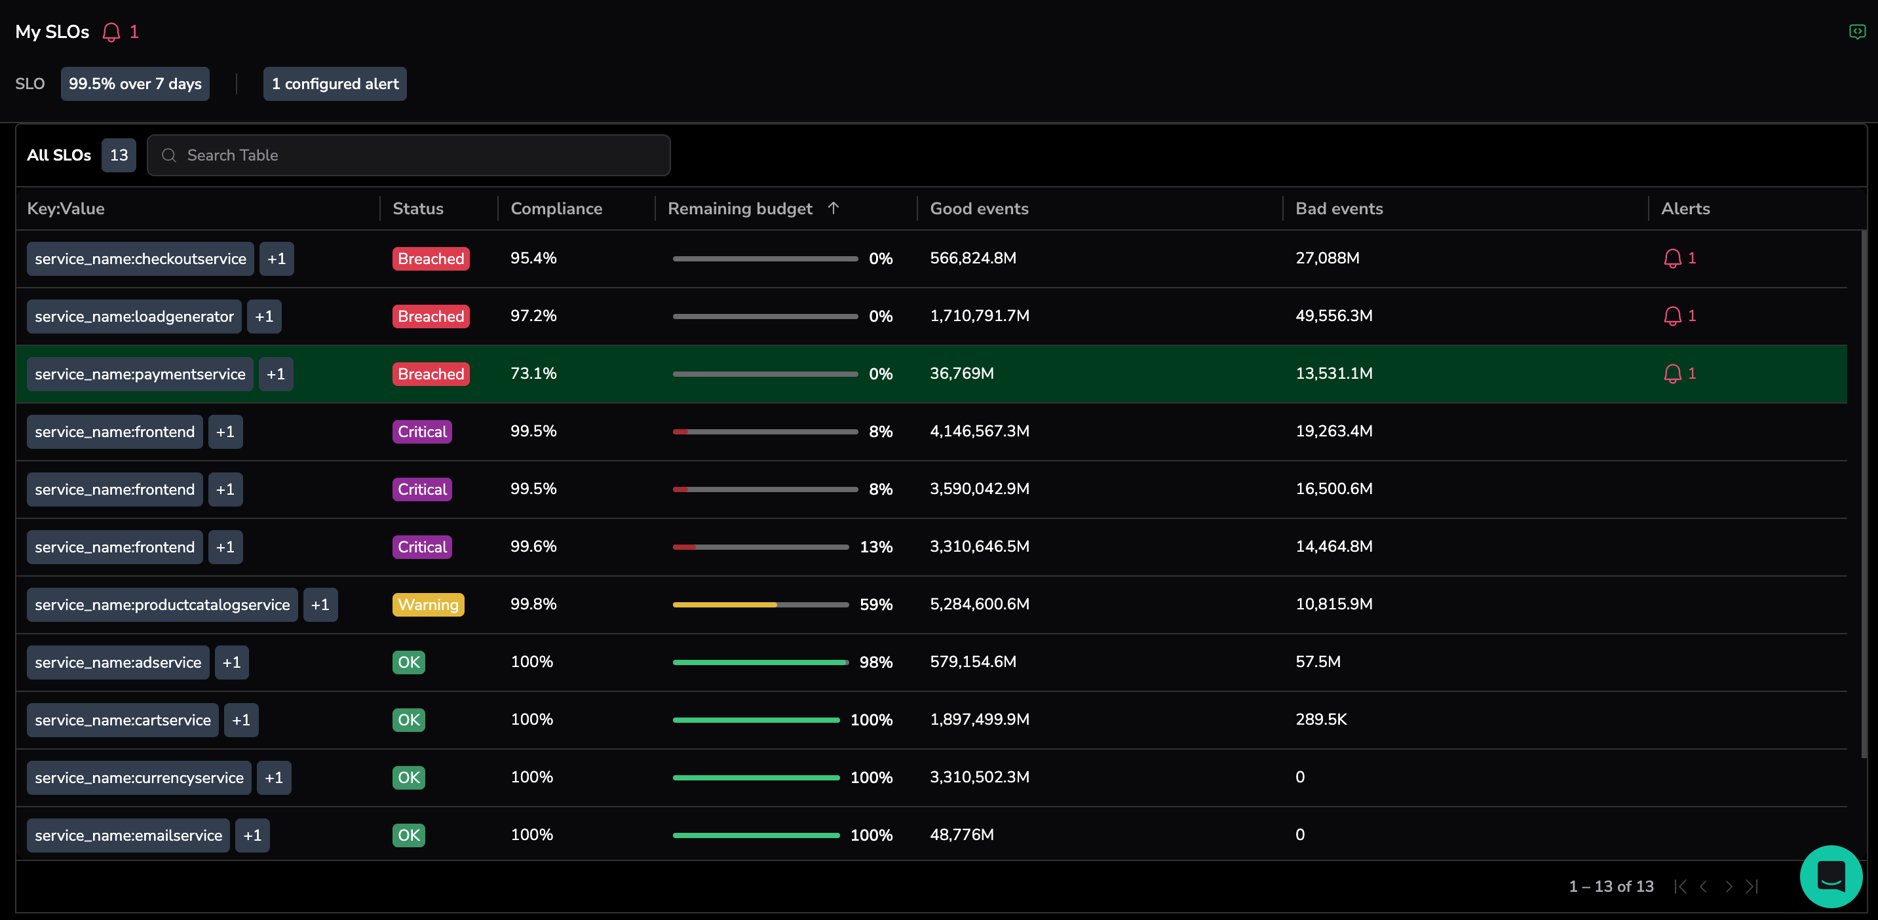
Task: Expand +1 tag on emailservice row
Action: tap(252, 835)
